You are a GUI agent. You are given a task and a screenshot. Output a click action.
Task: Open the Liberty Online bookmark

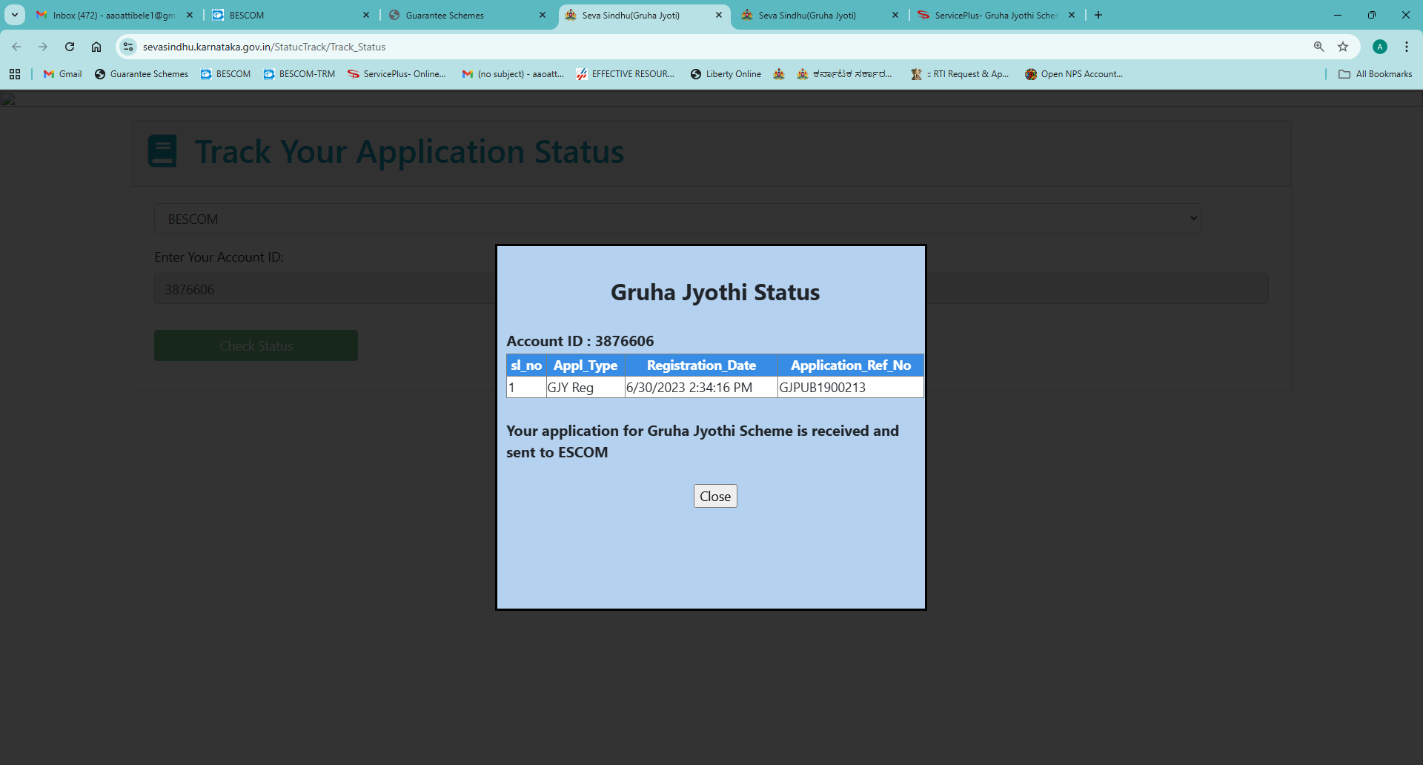click(726, 74)
